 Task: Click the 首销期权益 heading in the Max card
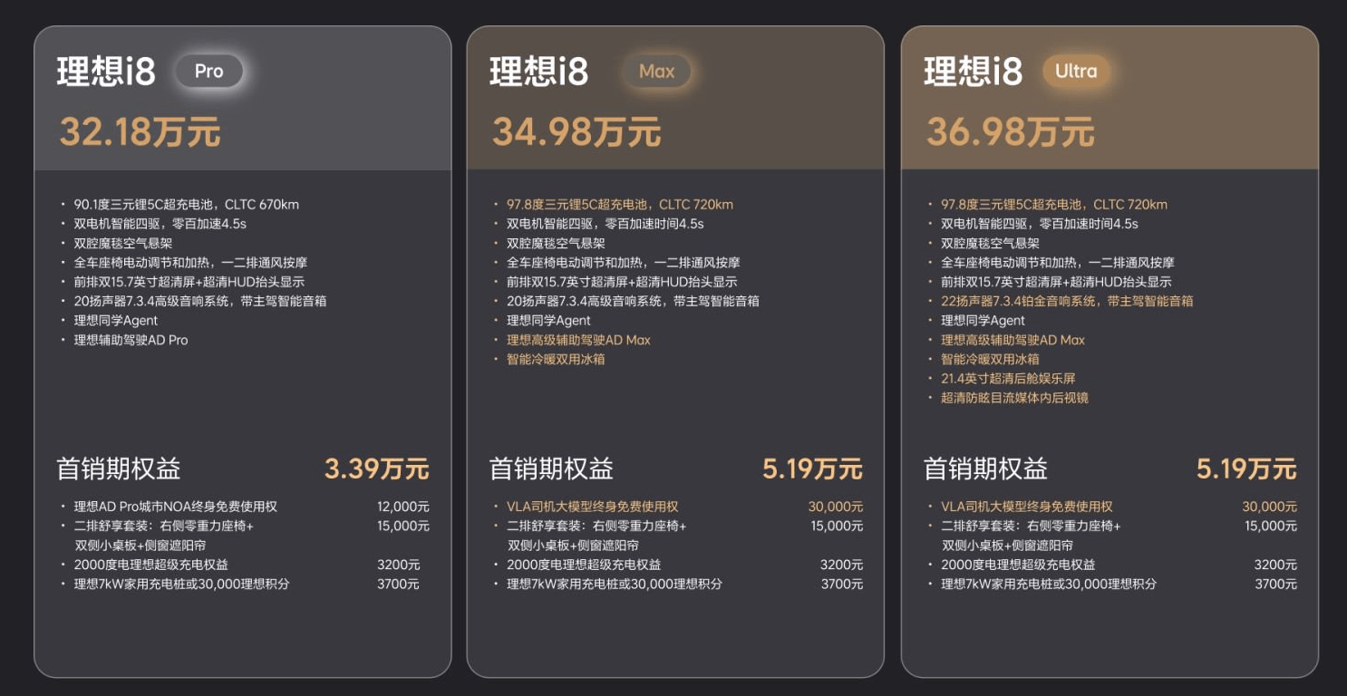[551, 469]
